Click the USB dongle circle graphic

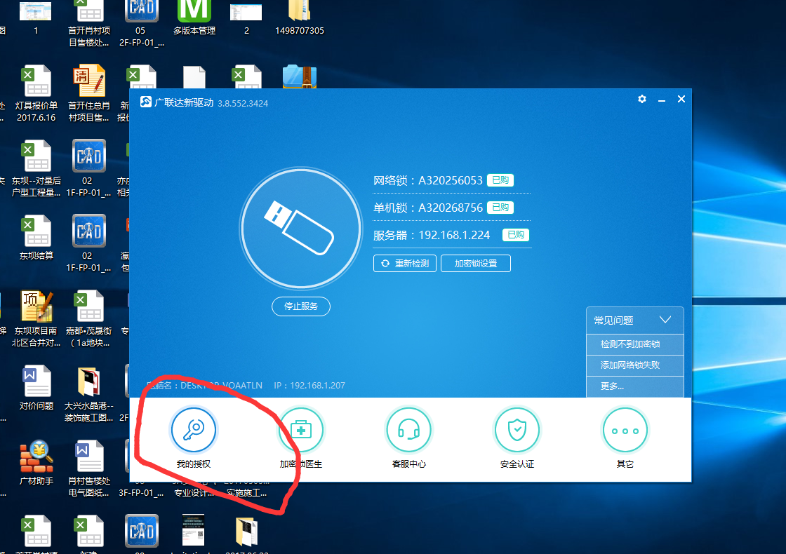[301, 229]
